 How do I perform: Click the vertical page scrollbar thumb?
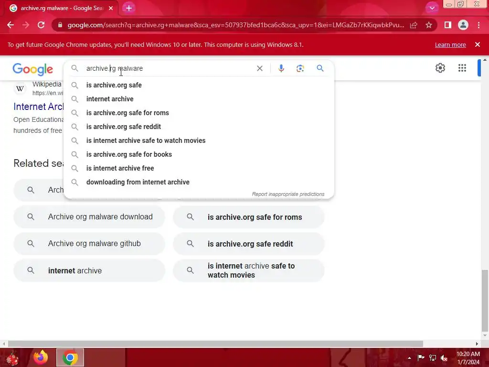point(485,301)
